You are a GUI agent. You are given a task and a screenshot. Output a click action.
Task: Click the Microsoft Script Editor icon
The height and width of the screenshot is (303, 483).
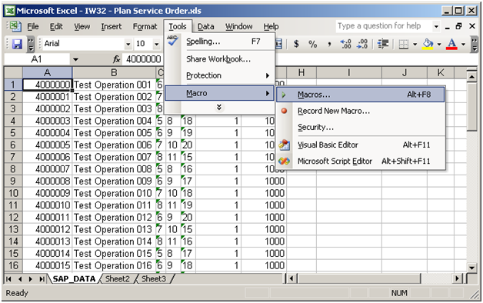284,161
